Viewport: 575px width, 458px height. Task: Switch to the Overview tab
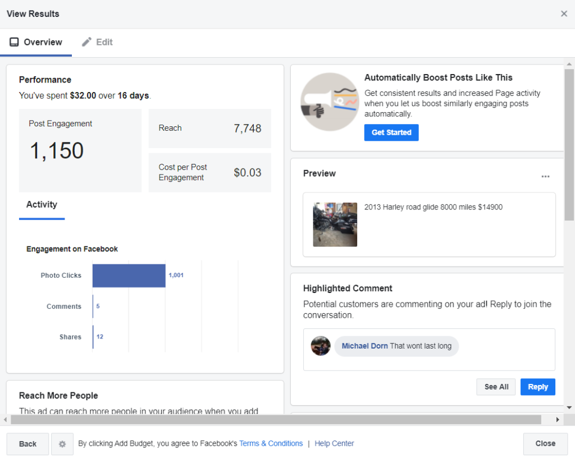[36, 42]
